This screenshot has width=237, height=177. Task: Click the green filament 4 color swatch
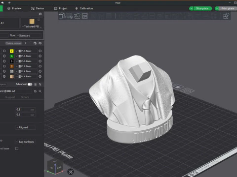click(12, 56)
